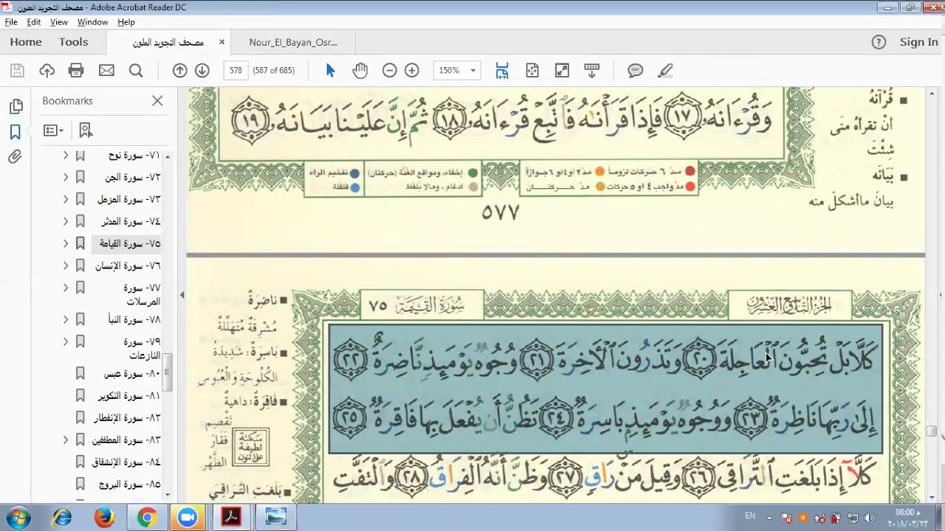
Task: Print the document with printer icon
Action: [x=76, y=70]
